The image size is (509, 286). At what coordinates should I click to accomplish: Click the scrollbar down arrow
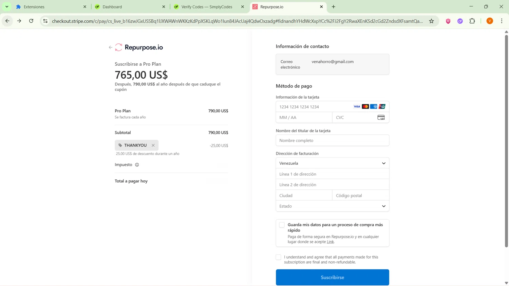click(506, 283)
